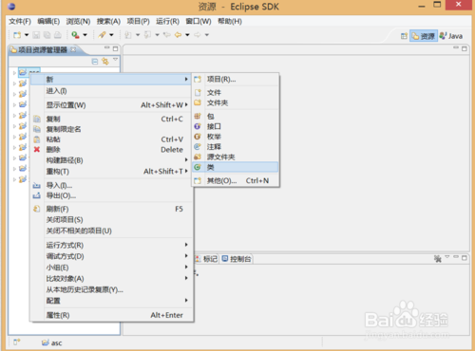Viewport: 475px width, 351px height.
Task: Choose 接口 in the New submenu
Action: (236, 126)
